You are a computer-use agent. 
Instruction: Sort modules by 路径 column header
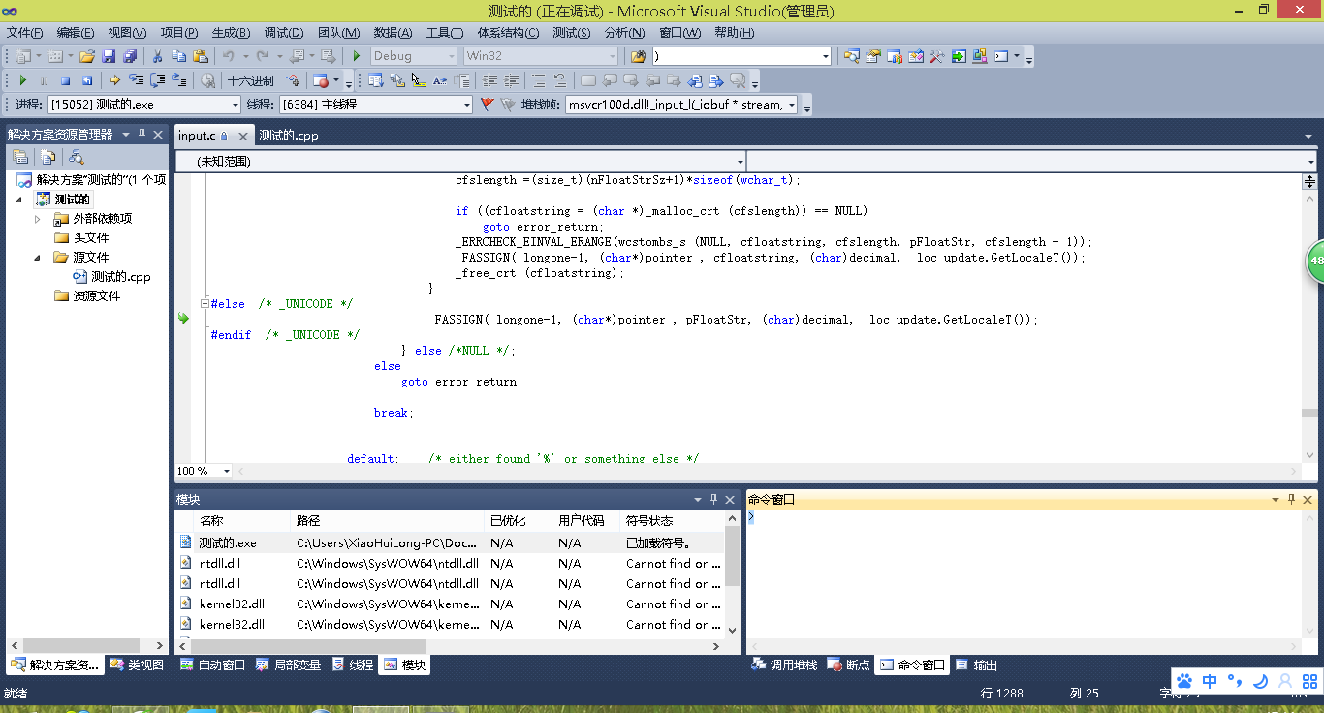[x=387, y=521]
